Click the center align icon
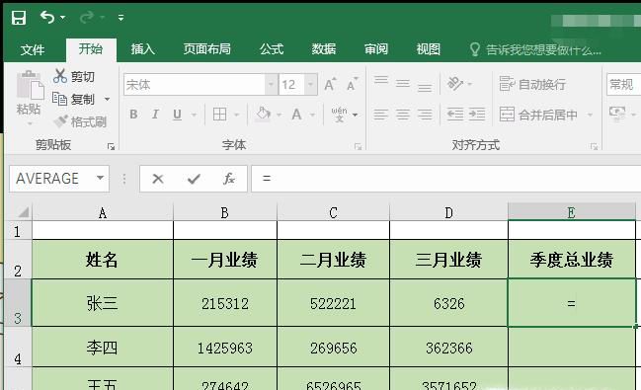Image resolution: width=641 pixels, height=390 pixels. tap(403, 115)
